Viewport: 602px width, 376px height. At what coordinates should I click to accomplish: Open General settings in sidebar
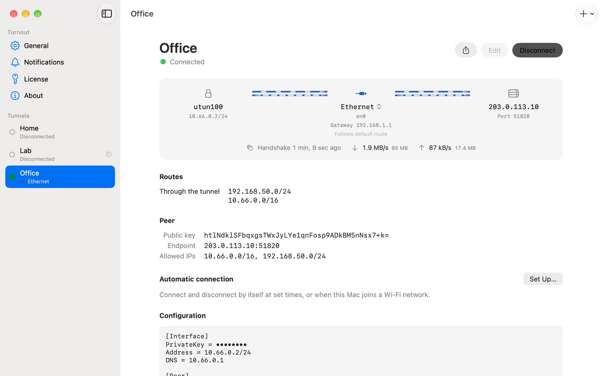(x=60, y=45)
